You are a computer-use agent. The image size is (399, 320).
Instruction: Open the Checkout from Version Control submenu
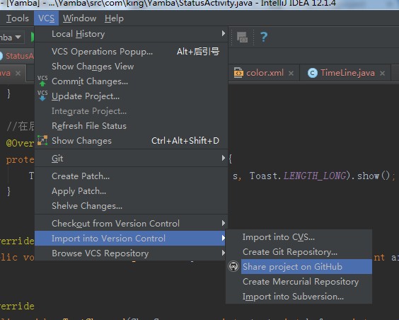point(131,223)
